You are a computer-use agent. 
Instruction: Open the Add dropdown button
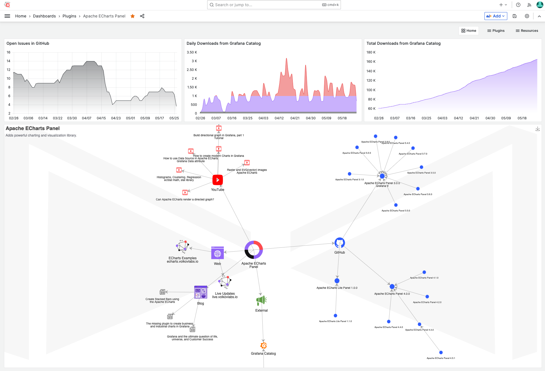click(496, 16)
